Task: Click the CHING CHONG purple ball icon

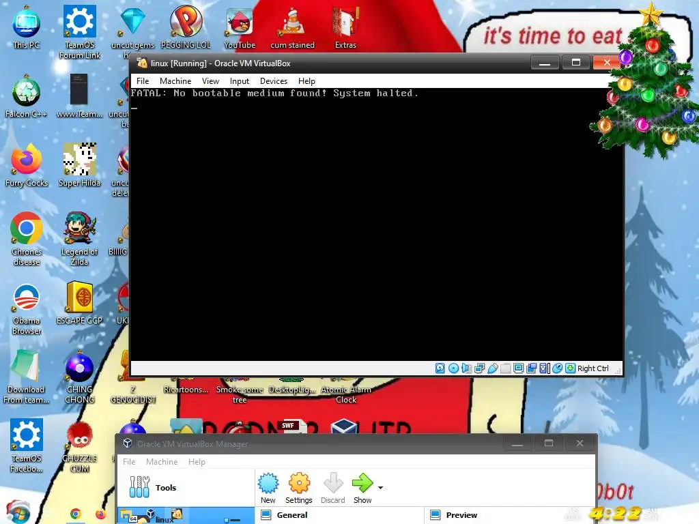Action: [79, 377]
